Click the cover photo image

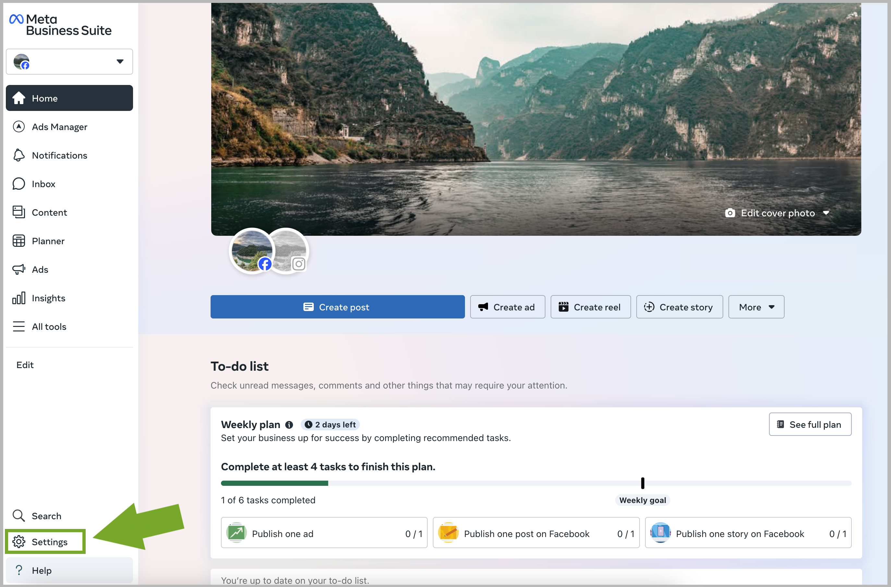point(536,119)
